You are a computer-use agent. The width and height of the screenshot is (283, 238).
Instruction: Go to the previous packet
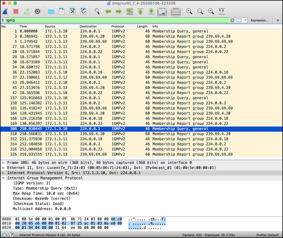(x=108, y=11)
